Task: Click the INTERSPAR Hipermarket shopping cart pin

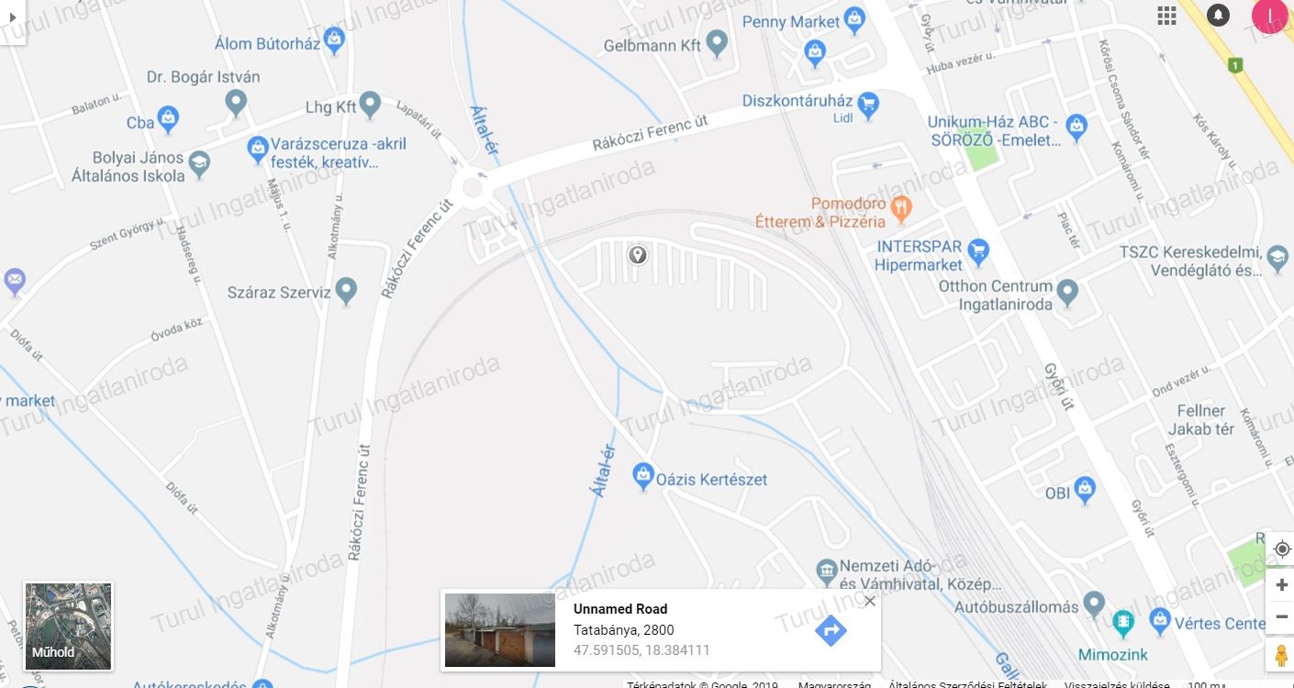Action: click(979, 249)
